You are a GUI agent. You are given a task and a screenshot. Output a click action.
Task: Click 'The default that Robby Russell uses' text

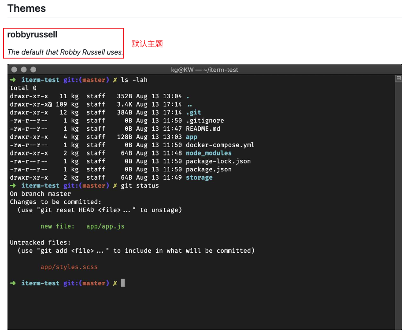pos(65,52)
